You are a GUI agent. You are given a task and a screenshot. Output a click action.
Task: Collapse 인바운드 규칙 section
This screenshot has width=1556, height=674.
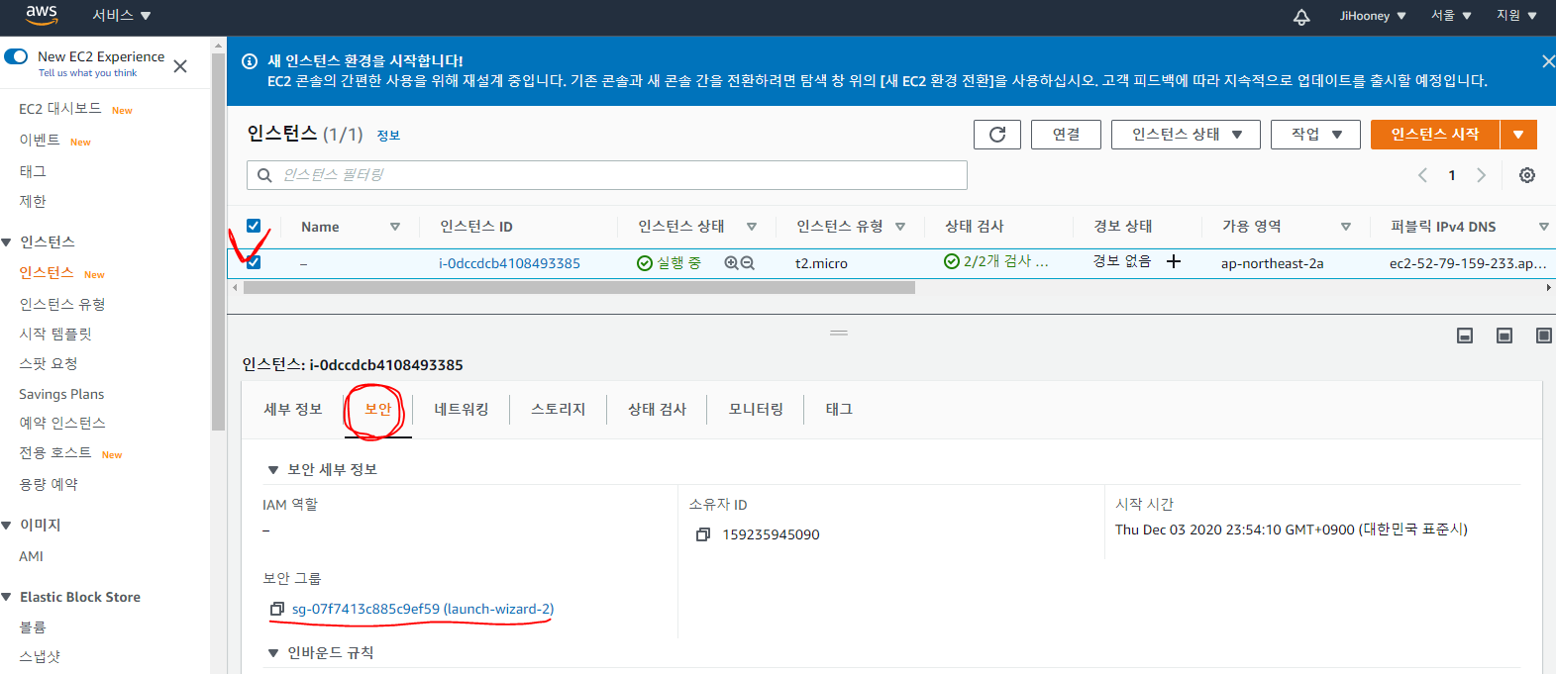click(x=273, y=653)
